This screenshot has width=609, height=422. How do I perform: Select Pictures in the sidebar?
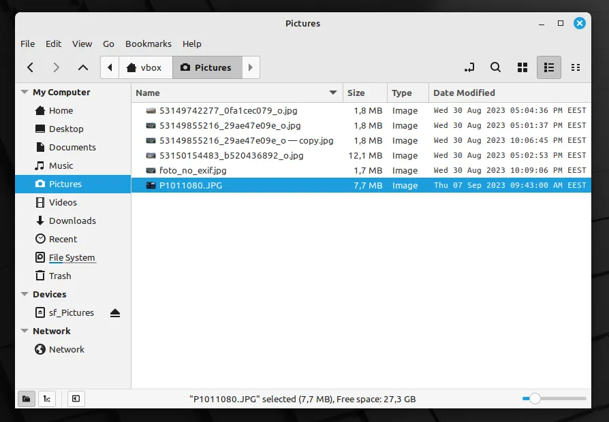tap(73, 184)
